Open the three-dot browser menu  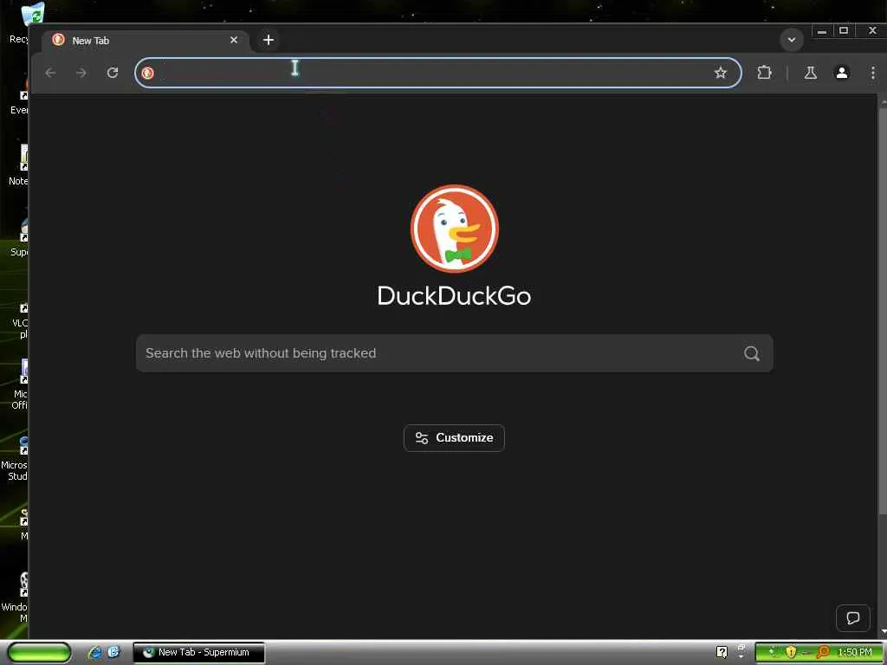click(873, 73)
